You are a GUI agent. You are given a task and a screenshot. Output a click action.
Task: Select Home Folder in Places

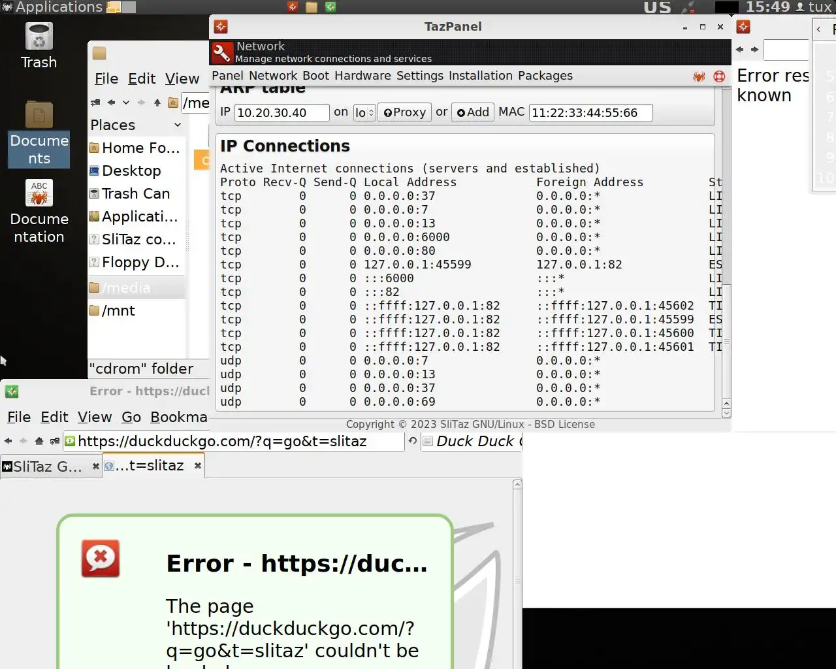[x=137, y=148]
